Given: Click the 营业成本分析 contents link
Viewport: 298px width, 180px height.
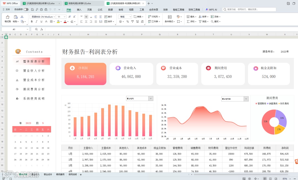Looking at the screenshot, I should pyautogui.click(x=34, y=80).
